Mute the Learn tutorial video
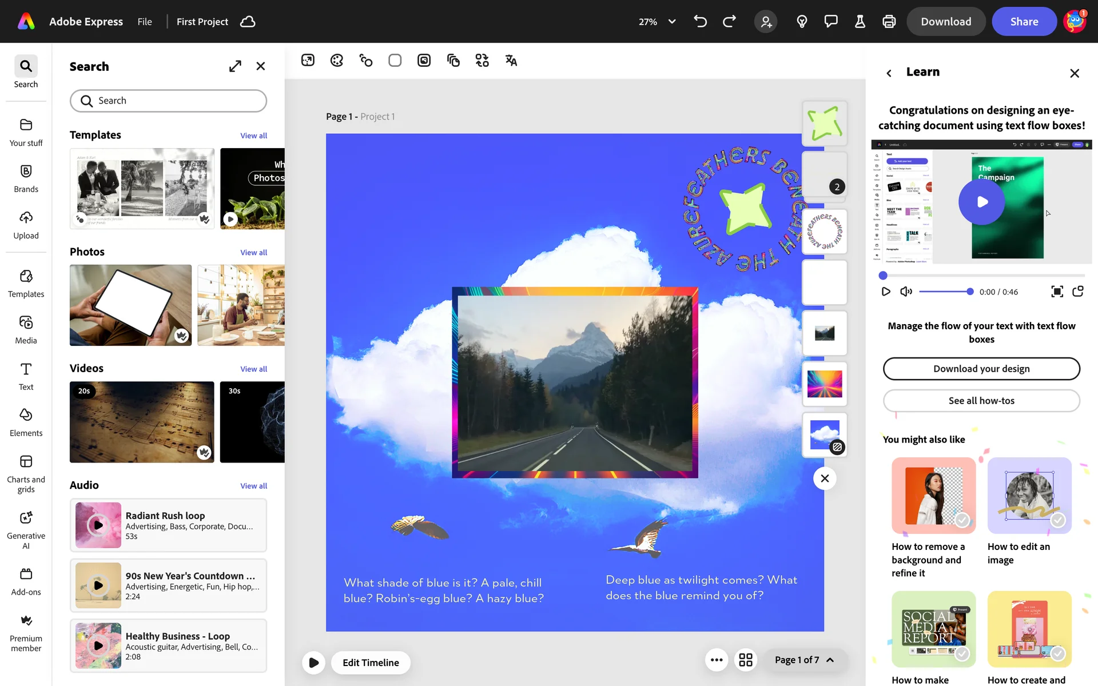Image resolution: width=1098 pixels, height=686 pixels. click(x=906, y=292)
